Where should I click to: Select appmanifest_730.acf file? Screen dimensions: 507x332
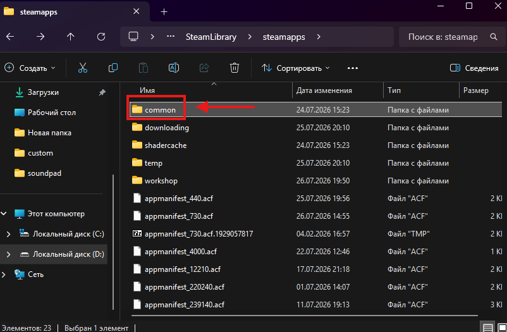pyautogui.click(x=317, y=216)
